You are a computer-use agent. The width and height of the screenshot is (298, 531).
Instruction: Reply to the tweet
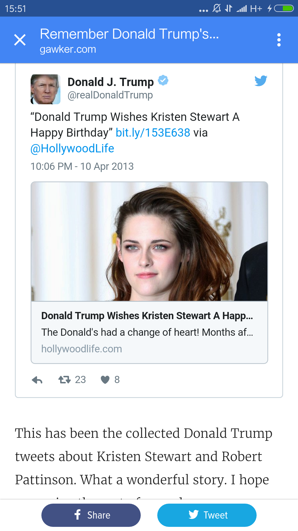click(37, 380)
